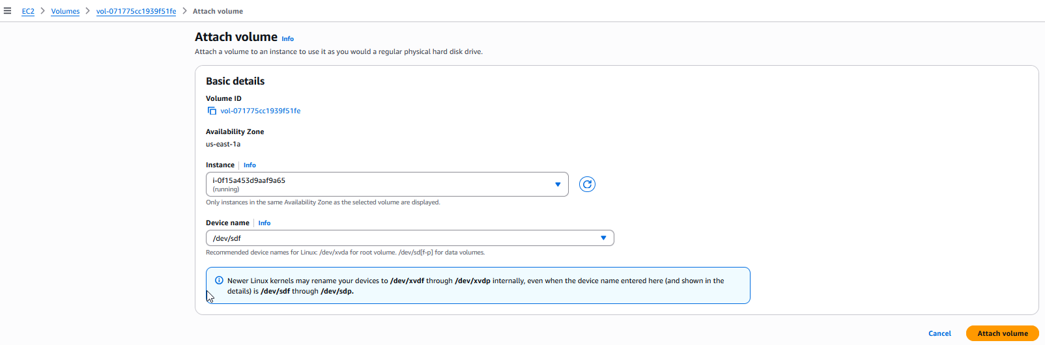Image resolution: width=1045 pixels, height=345 pixels.
Task: Click the info circle icon in the kernel notice
Action: (219, 281)
